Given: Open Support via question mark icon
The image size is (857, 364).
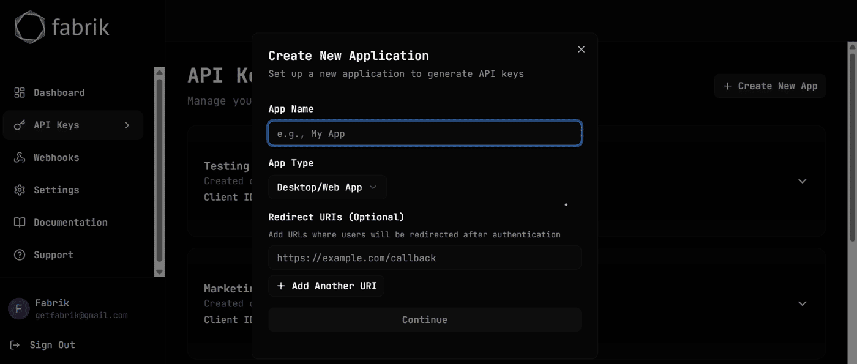Looking at the screenshot, I should point(20,254).
